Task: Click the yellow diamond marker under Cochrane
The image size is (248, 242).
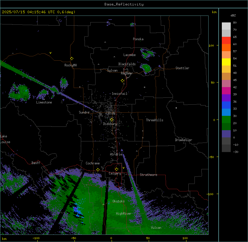Action: 98,170
